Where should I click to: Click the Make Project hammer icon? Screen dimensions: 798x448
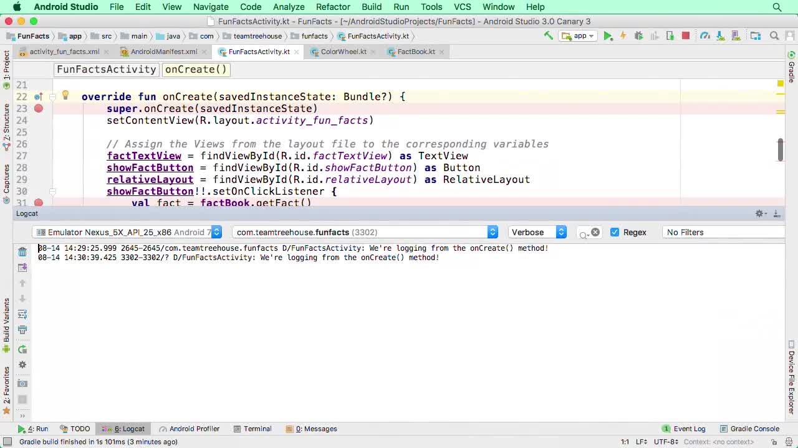pyautogui.click(x=548, y=36)
